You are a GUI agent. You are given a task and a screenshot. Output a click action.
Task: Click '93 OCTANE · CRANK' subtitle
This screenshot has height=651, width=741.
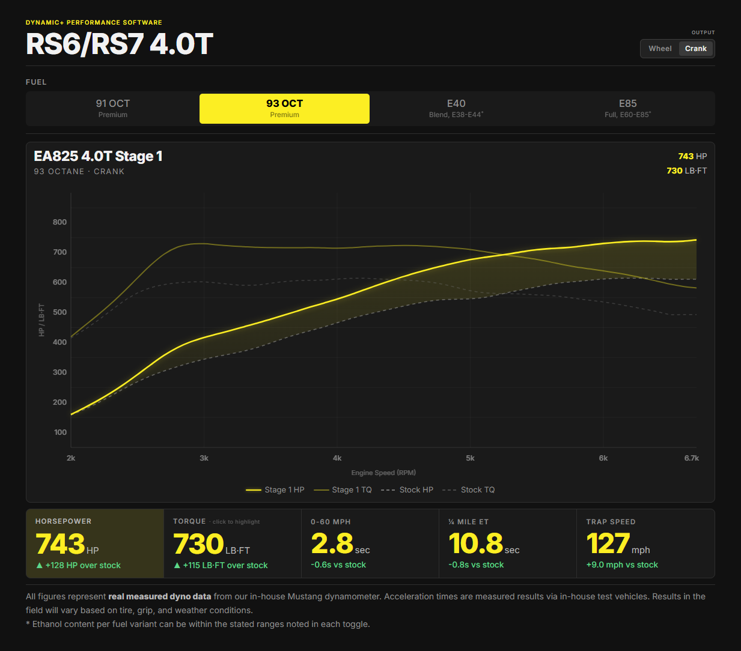pos(79,172)
